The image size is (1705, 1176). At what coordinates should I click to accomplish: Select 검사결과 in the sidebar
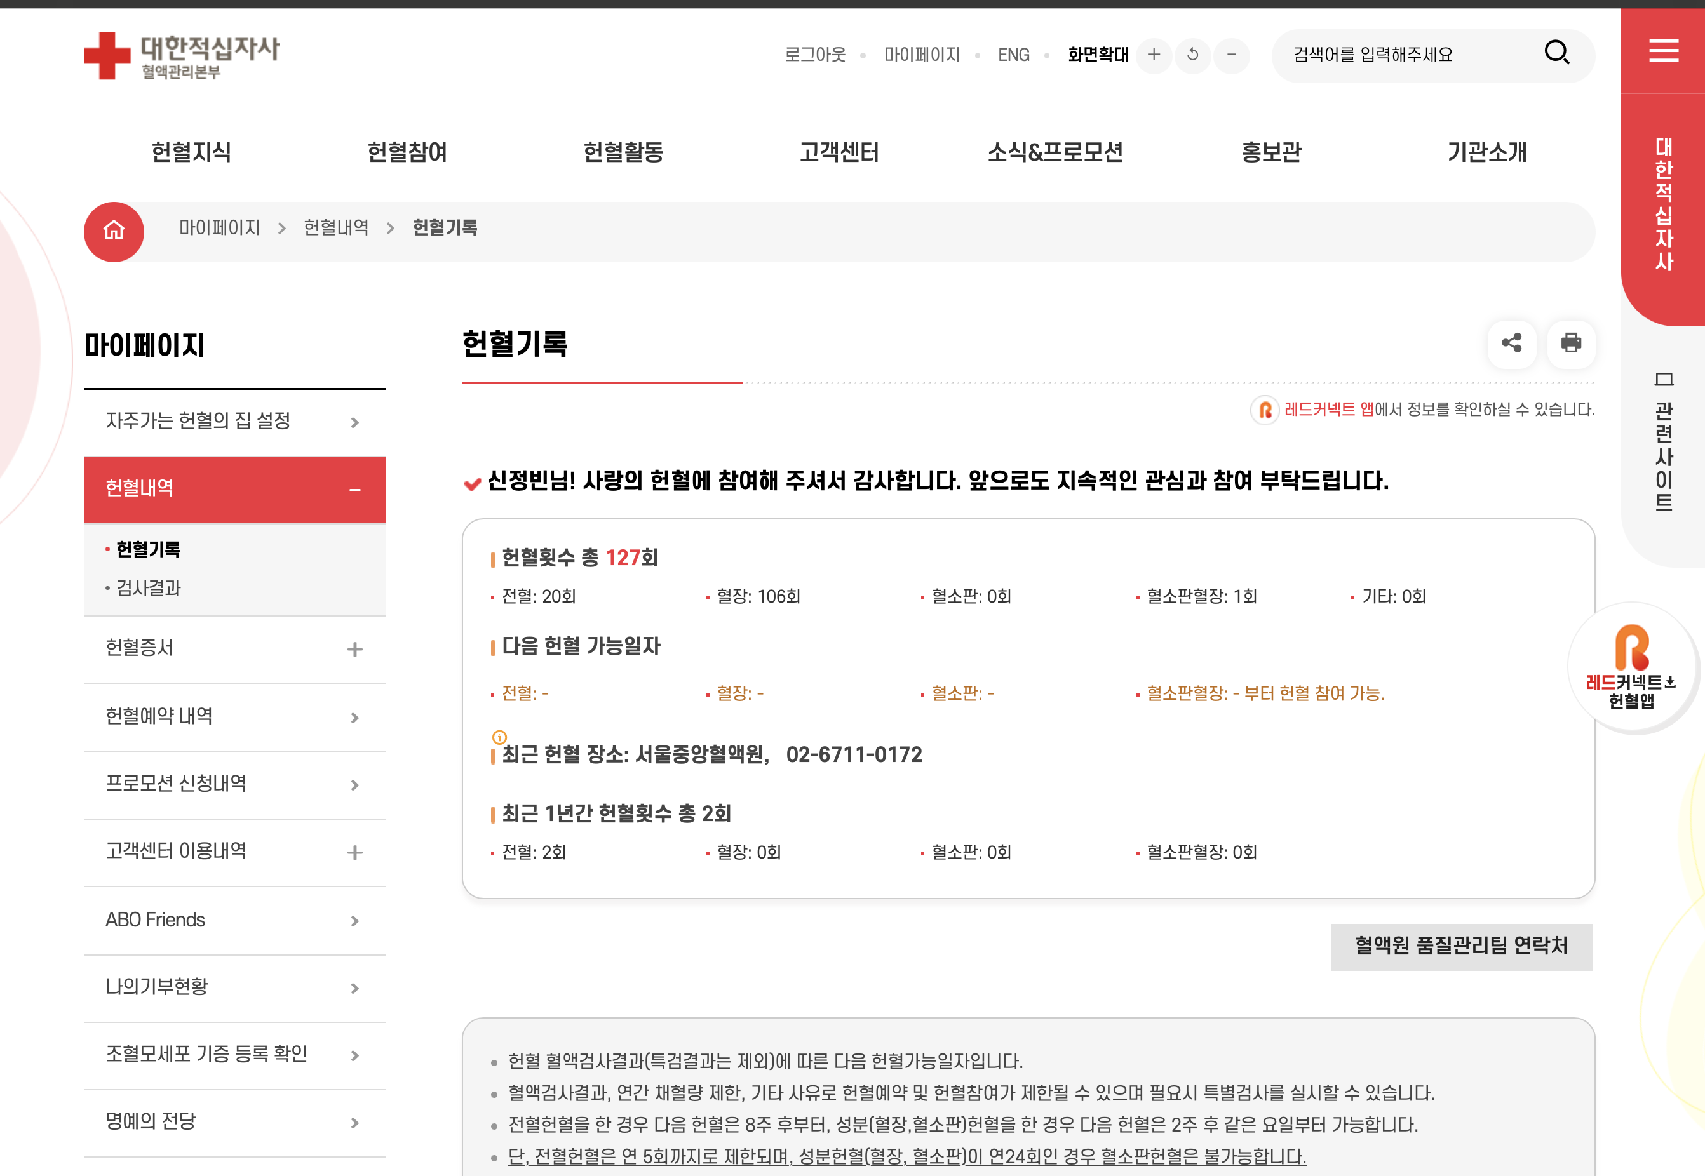coord(148,588)
